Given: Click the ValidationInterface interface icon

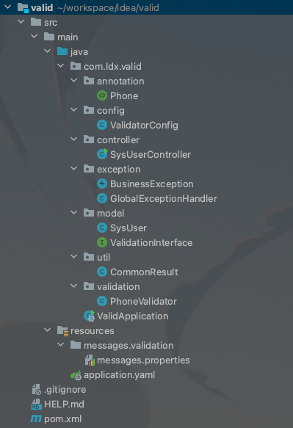Looking at the screenshot, I should point(102,242).
